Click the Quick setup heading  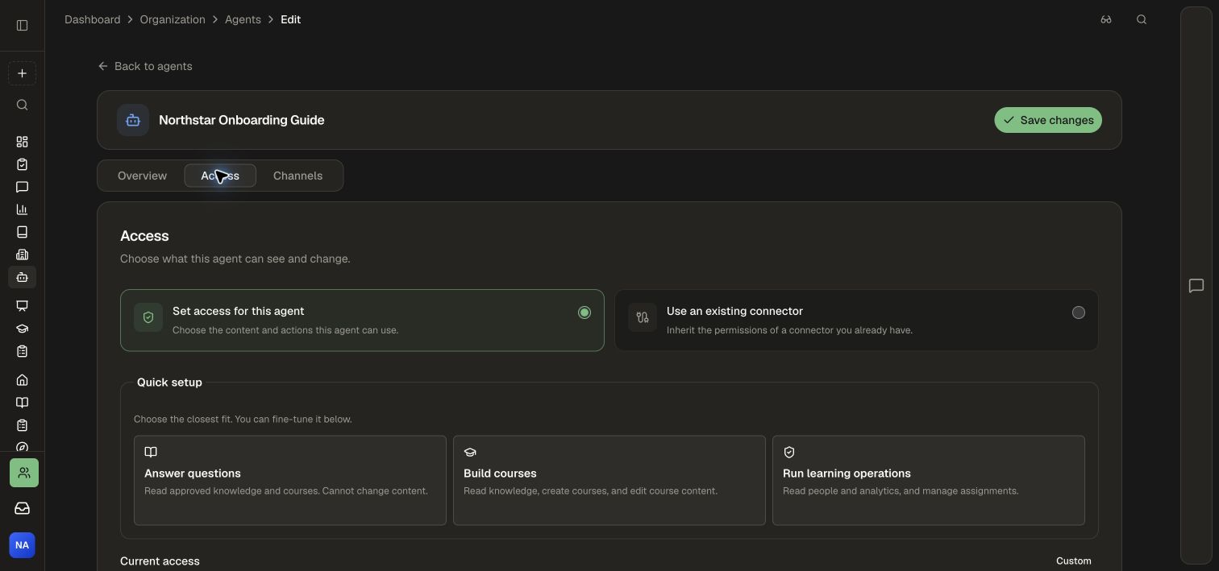point(169,383)
